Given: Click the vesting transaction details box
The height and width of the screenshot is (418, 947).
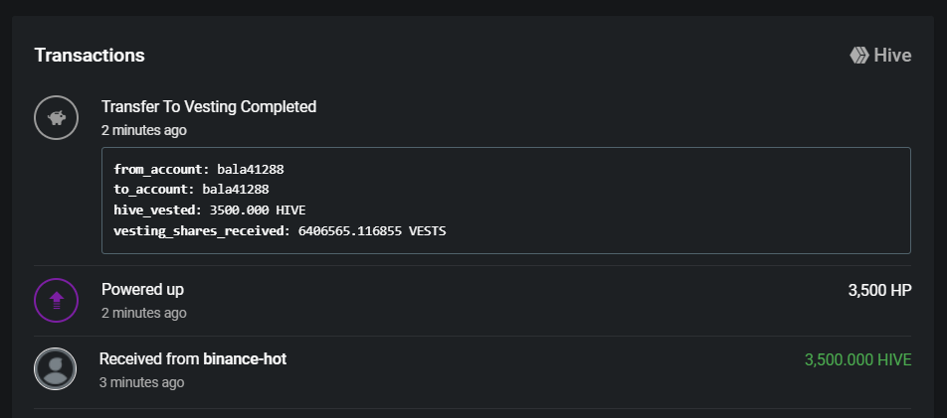Looking at the screenshot, I should tap(506, 201).
